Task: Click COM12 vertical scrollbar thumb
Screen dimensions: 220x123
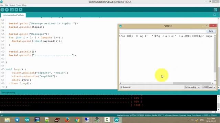Action: (x=215, y=55)
